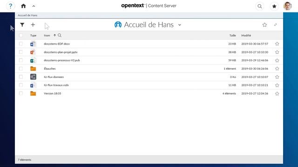This screenshot has height=167, width=298.
Task: Open dosystems-plan-projet.pptx
Action: 61,52
